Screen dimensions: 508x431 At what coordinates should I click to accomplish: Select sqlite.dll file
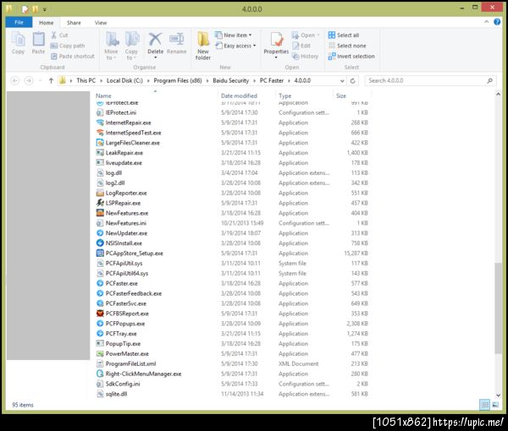[116, 394]
